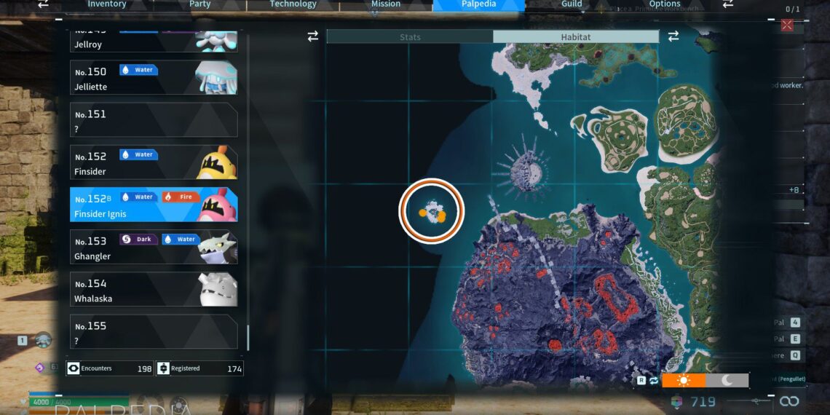The width and height of the screenshot is (830, 415).
Task: Open the Guild tab
Action: [572, 5]
